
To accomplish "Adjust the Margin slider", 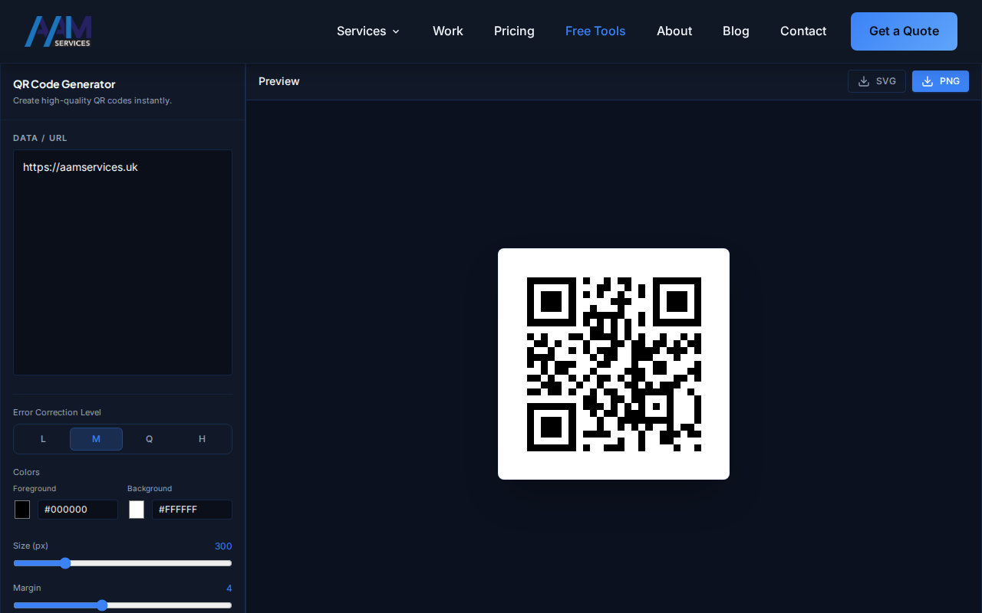I will [x=123, y=605].
